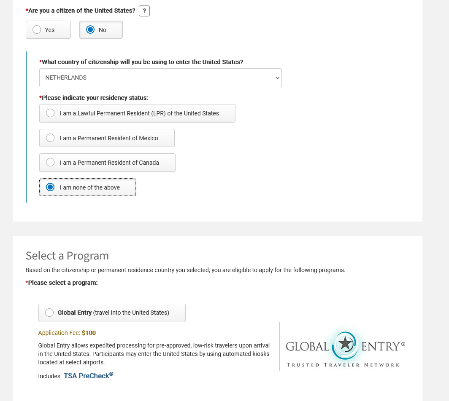The width and height of the screenshot is (449, 401).
Task: Click the Please select a program label
Action: pos(62,283)
